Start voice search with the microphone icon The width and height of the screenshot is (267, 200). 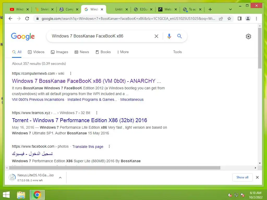point(169,36)
